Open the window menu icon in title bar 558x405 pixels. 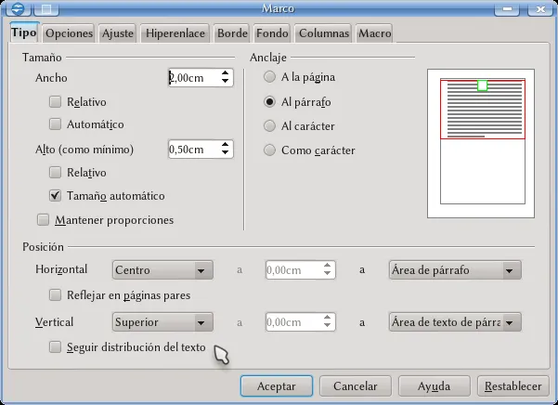17,8
